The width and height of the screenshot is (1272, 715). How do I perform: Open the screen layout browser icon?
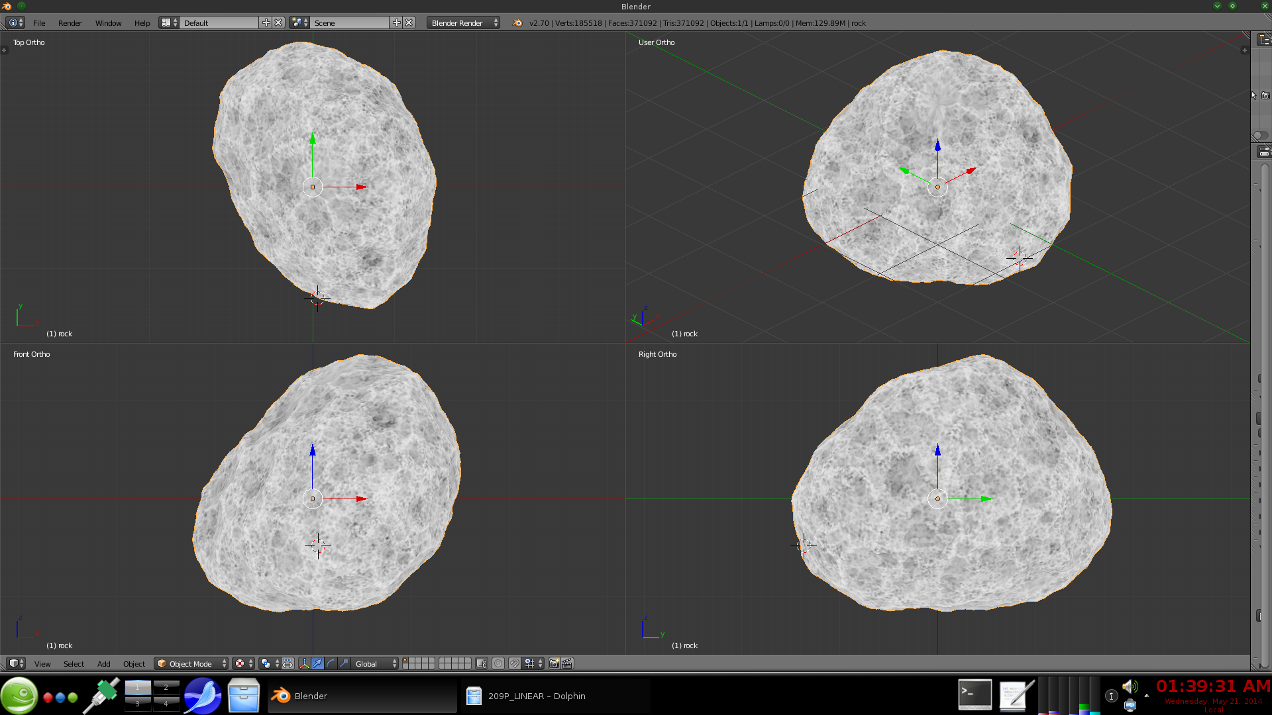coord(169,23)
